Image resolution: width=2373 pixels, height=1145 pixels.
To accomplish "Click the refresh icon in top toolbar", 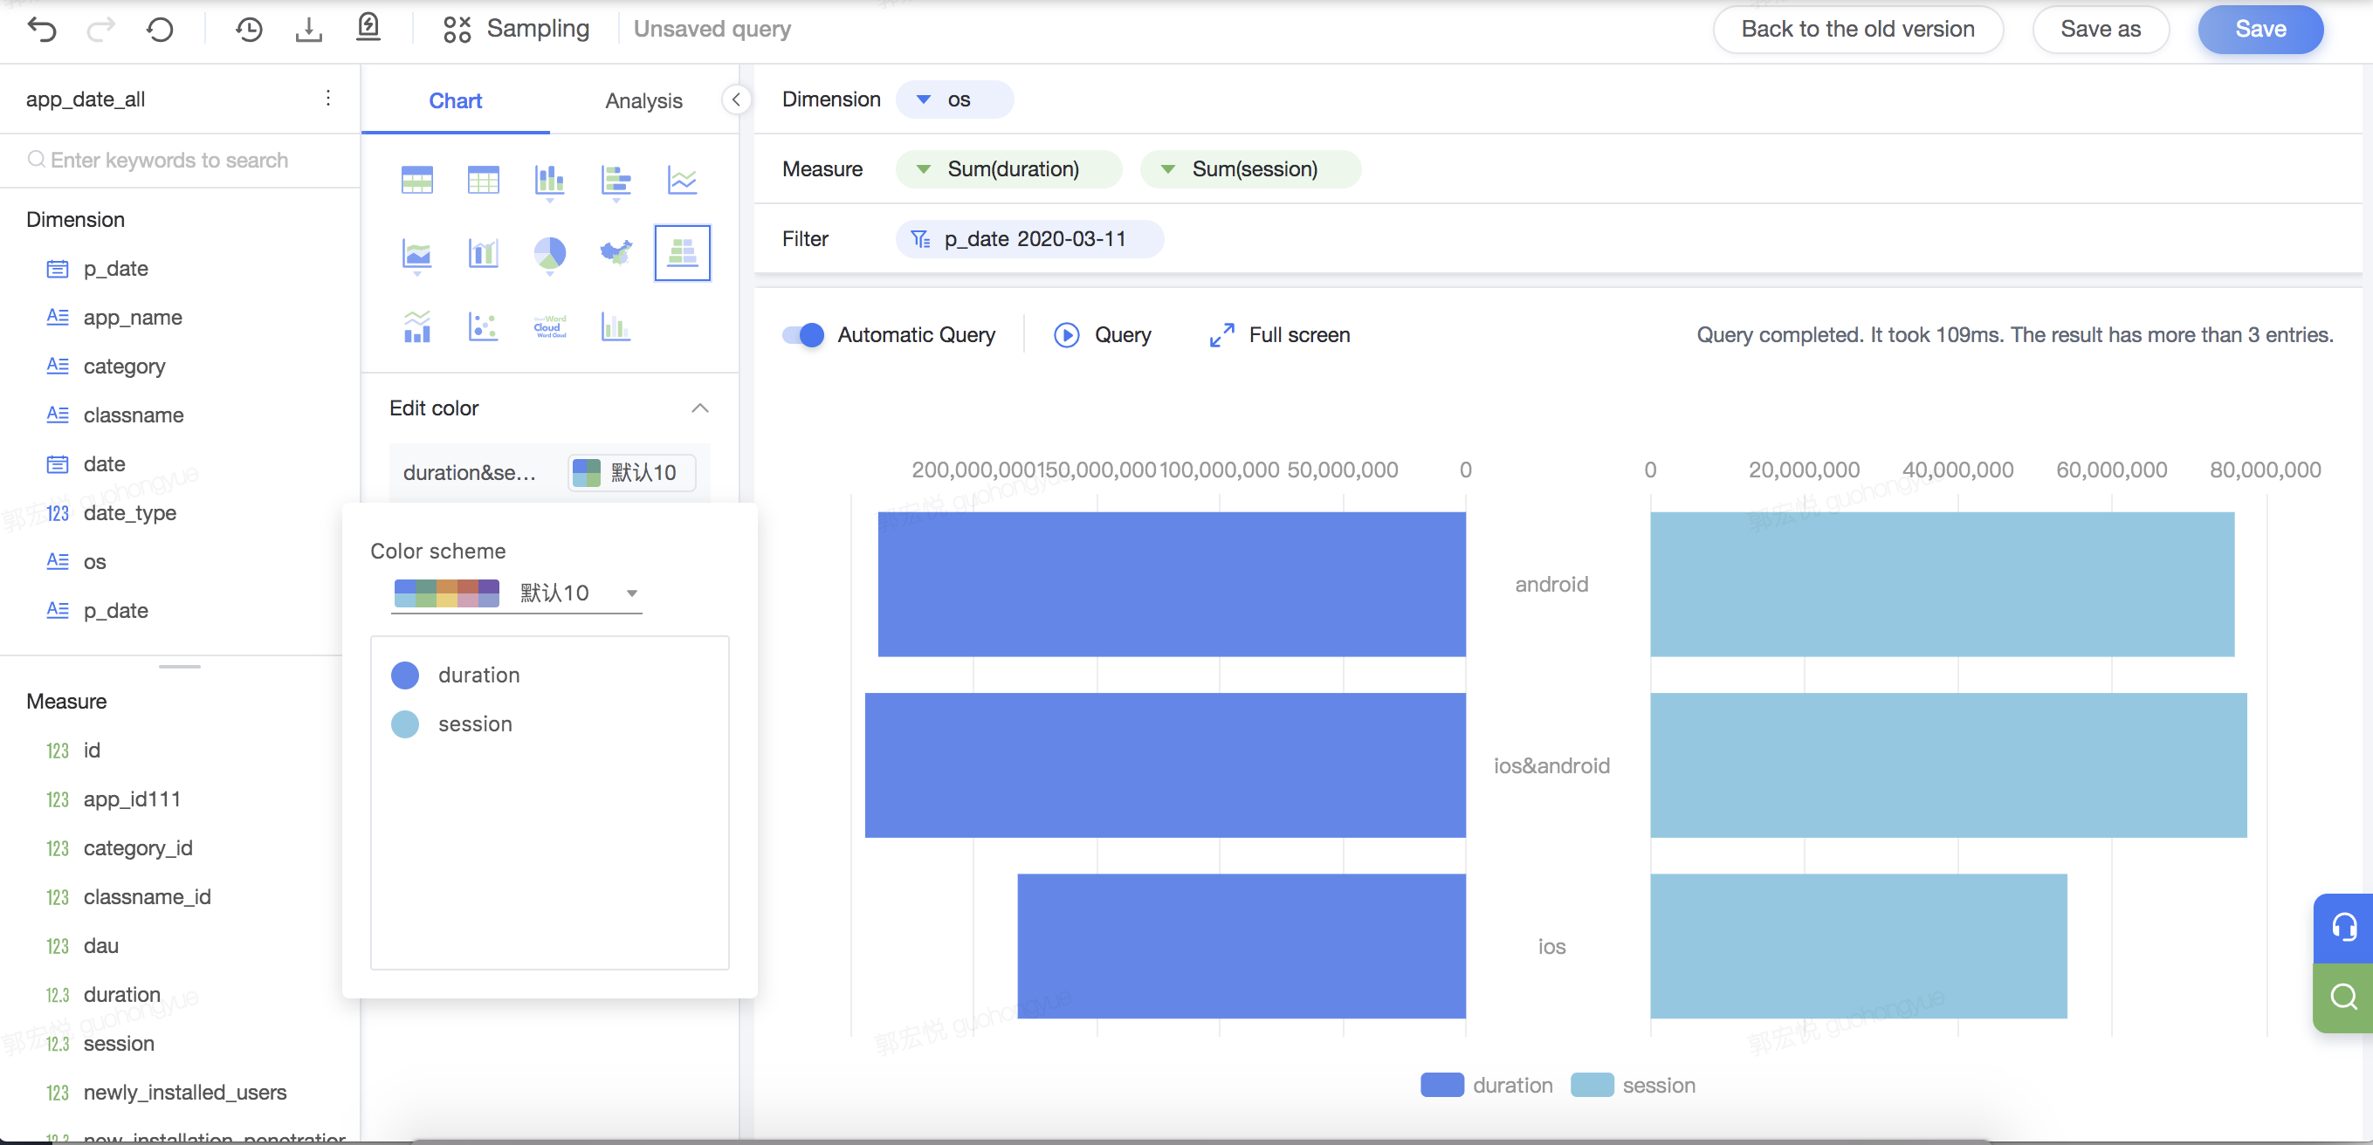I will [x=160, y=30].
